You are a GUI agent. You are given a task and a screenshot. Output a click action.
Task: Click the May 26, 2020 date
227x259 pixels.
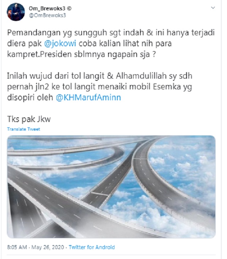pyautogui.click(x=48, y=247)
